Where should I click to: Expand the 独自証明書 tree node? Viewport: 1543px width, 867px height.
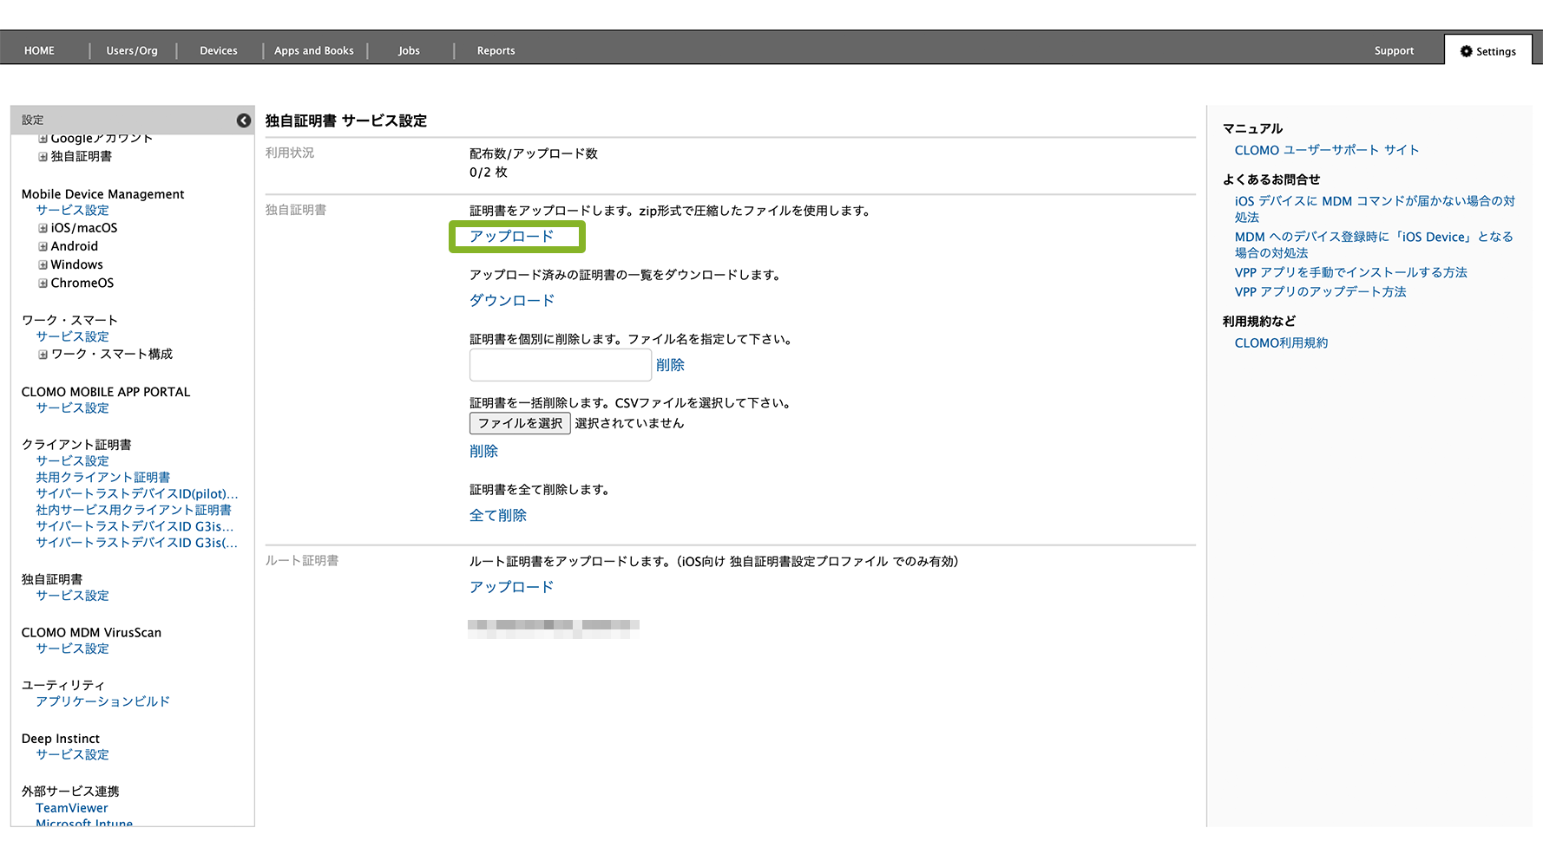[43, 157]
